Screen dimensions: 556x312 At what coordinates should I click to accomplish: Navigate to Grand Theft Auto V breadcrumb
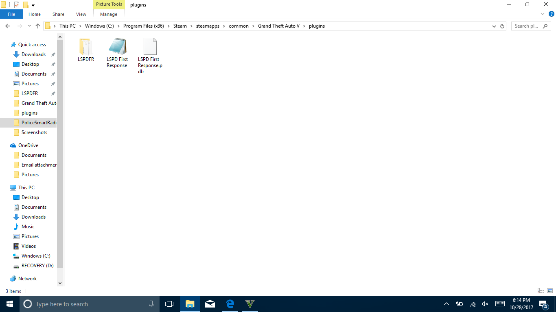(x=279, y=26)
